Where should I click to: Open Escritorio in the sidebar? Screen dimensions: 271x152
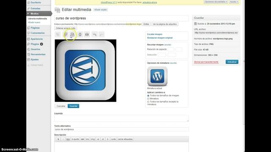coord(36,3)
